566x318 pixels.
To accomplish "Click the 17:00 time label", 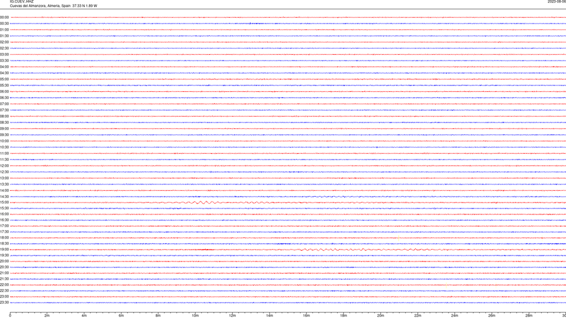I will [4, 226].
